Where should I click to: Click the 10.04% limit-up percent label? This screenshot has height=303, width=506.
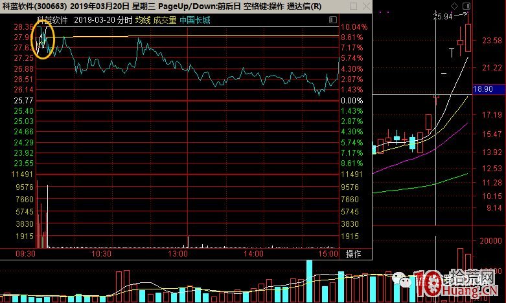(x=354, y=27)
